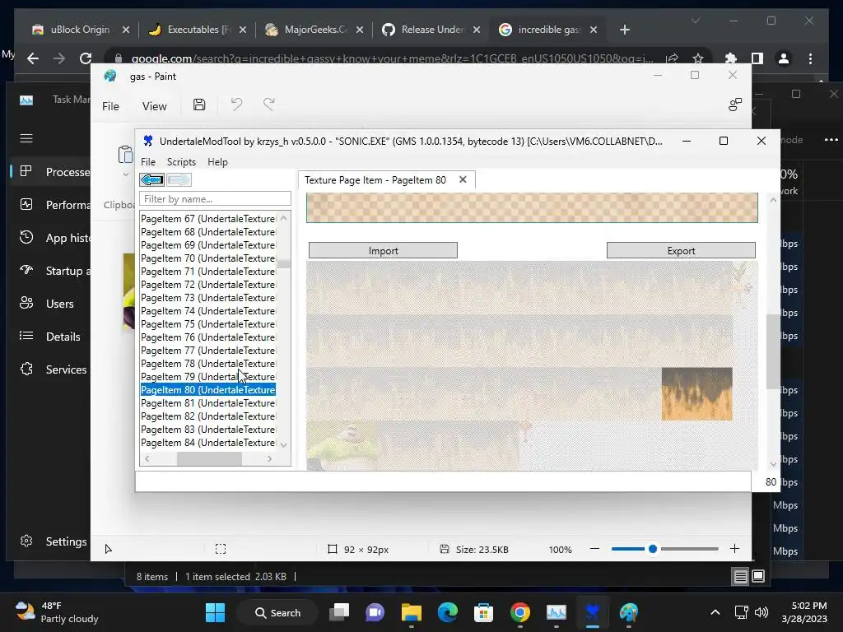
Task: Click the highlighted orange texture region
Action: click(x=696, y=394)
